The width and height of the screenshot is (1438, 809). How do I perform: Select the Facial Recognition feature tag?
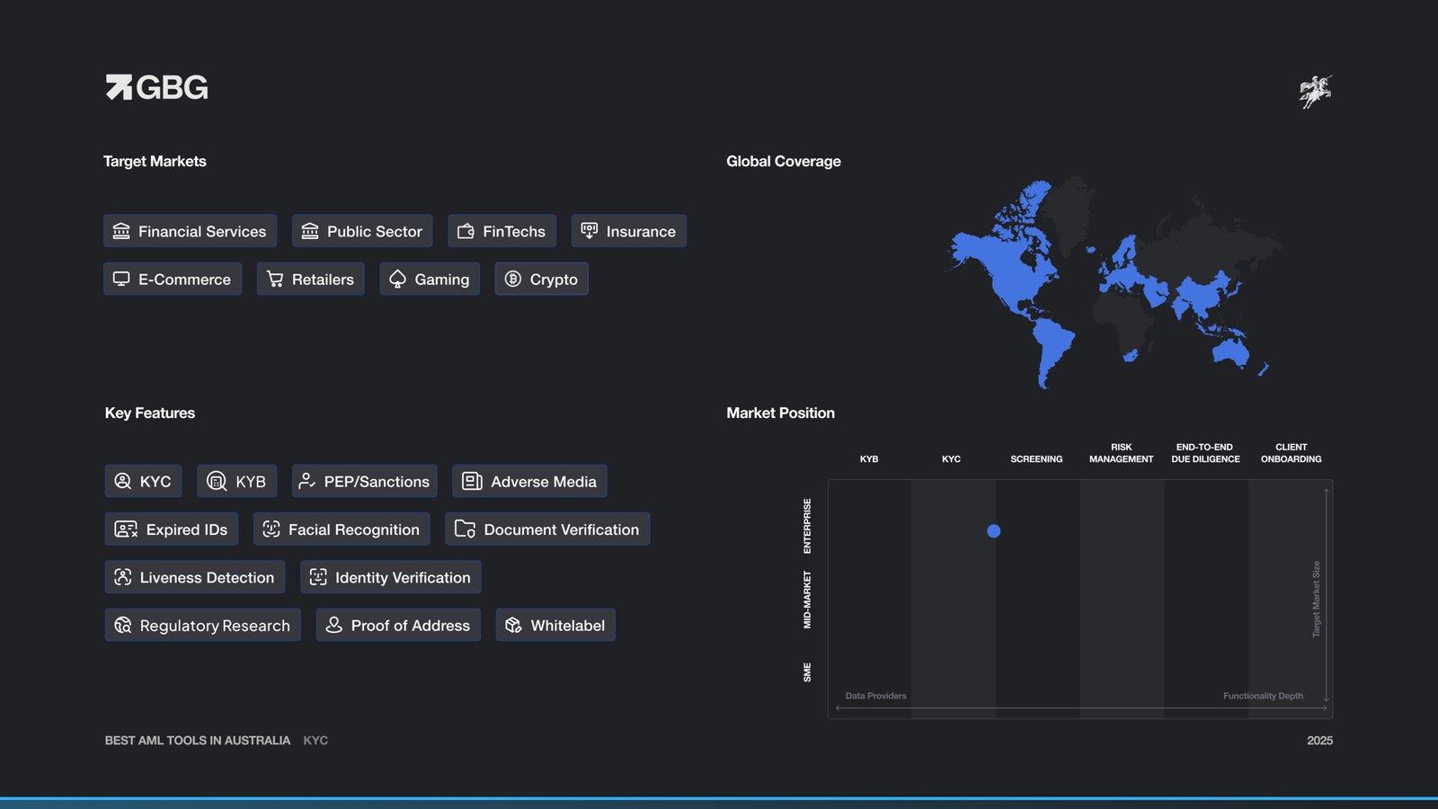[342, 529]
